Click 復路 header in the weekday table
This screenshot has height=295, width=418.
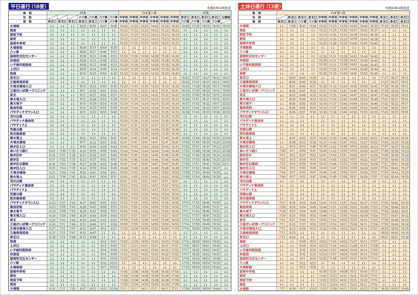coord(28,21)
